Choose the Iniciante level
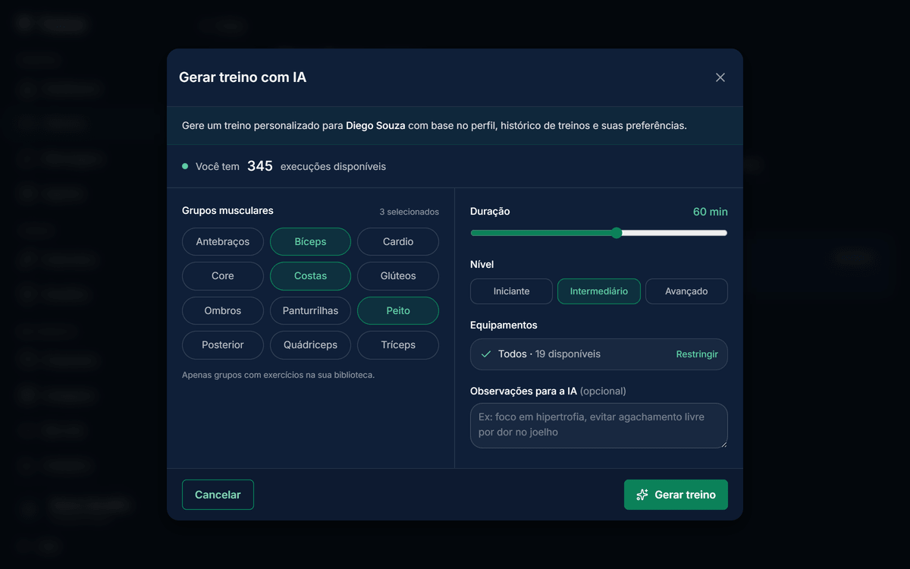The width and height of the screenshot is (910, 569). [x=512, y=291]
